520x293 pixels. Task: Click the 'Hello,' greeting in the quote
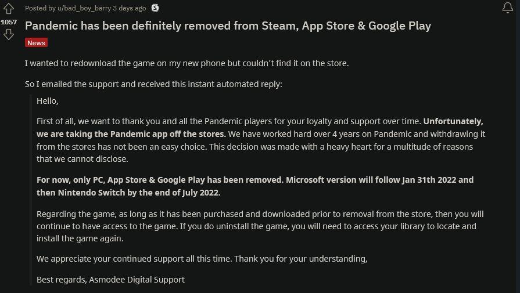click(48, 101)
